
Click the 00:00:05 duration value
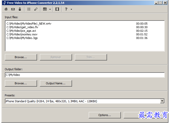142,24
